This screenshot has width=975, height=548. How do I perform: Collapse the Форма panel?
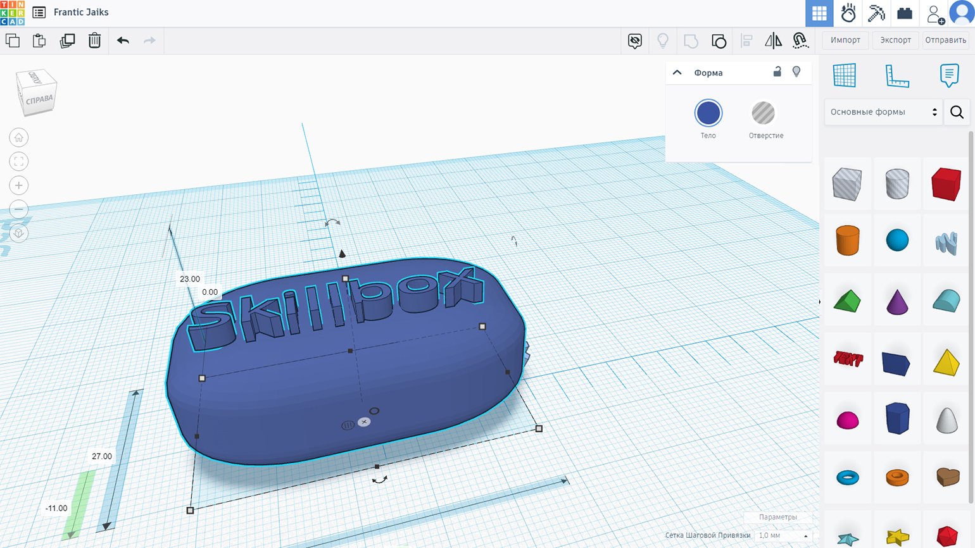(677, 73)
